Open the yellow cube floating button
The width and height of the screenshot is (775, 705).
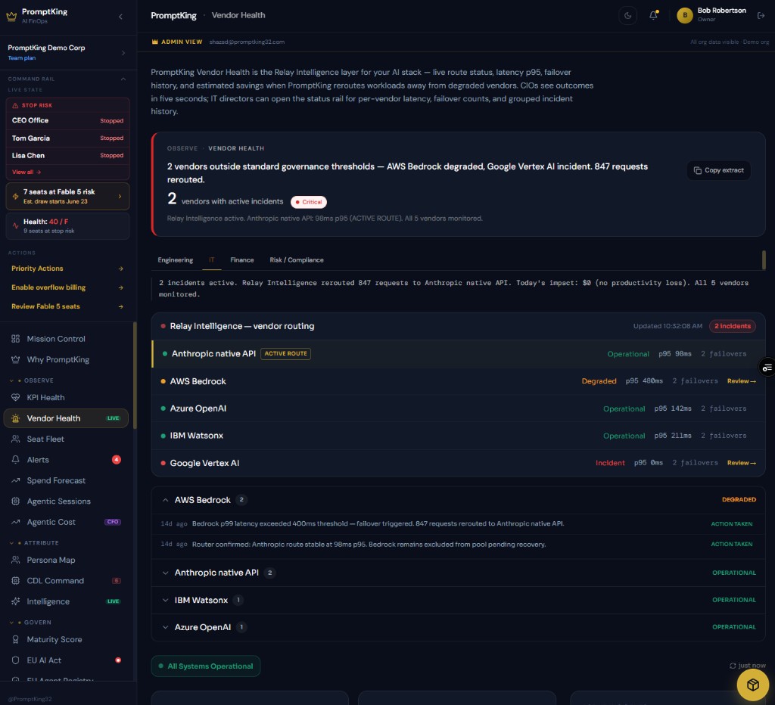click(752, 685)
